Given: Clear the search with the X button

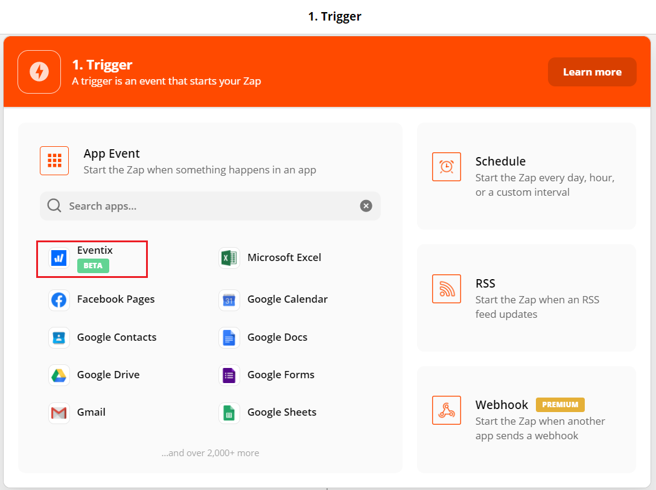Looking at the screenshot, I should click(366, 205).
